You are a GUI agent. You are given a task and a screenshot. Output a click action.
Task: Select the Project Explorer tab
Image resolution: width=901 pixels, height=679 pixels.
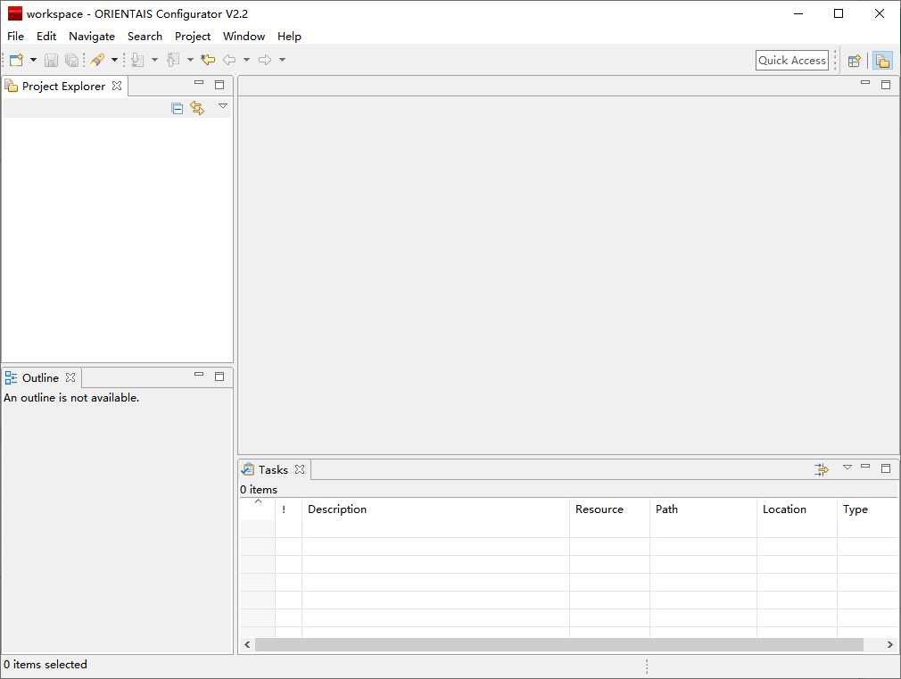pyautogui.click(x=62, y=87)
